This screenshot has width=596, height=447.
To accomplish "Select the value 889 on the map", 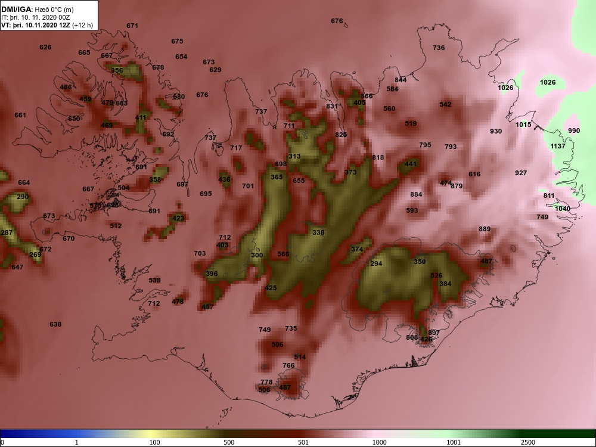I will [485, 229].
